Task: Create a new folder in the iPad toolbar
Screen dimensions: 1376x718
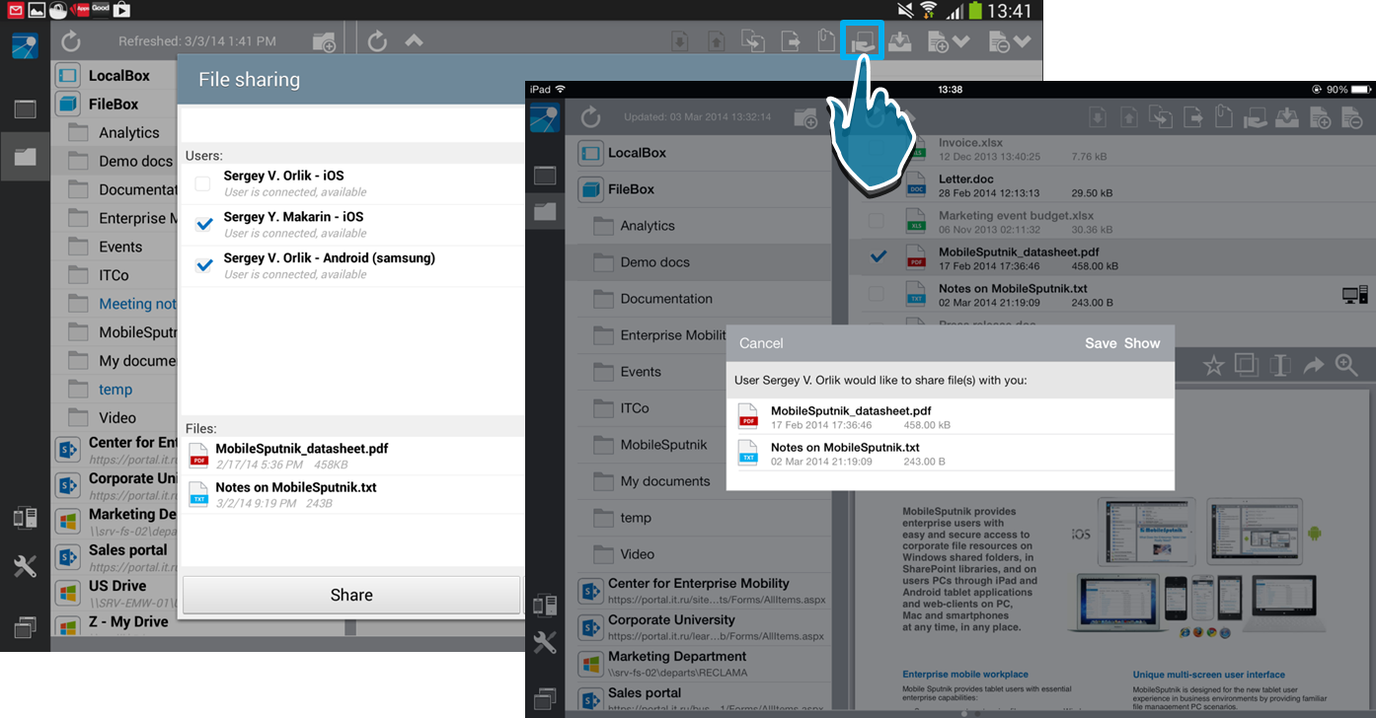Action: point(805,118)
